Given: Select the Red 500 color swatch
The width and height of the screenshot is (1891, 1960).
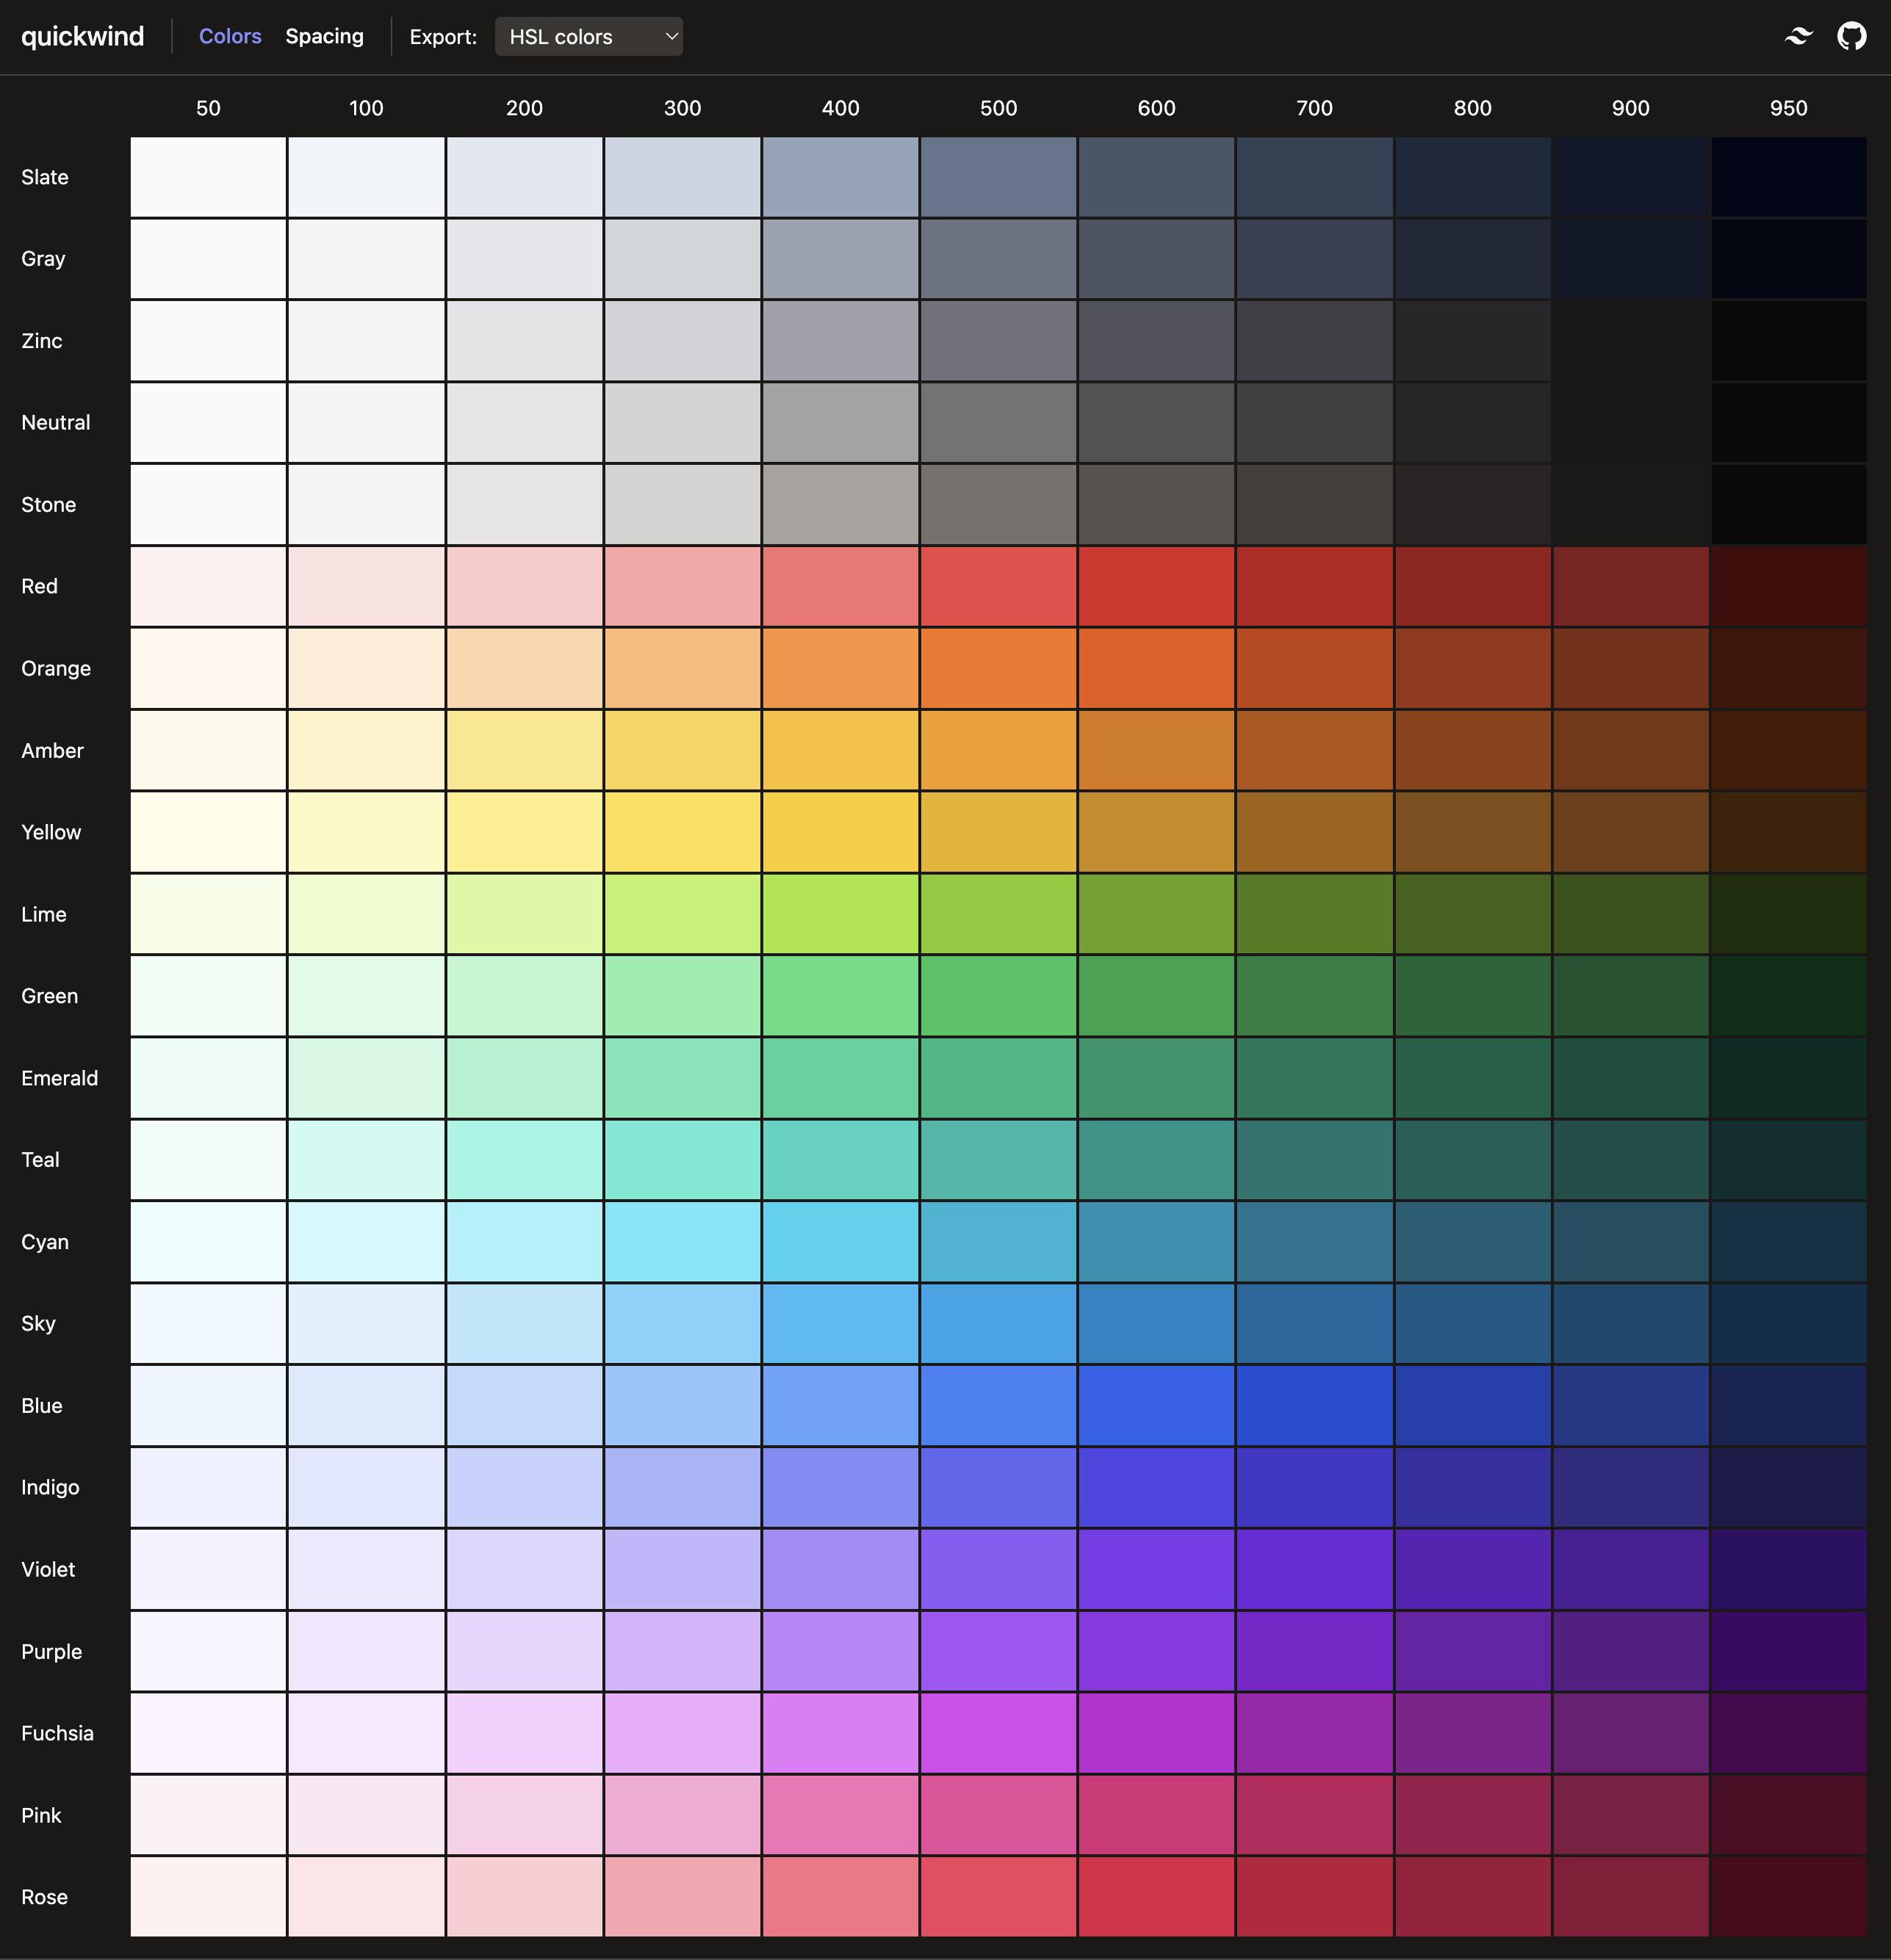Looking at the screenshot, I should point(998,586).
